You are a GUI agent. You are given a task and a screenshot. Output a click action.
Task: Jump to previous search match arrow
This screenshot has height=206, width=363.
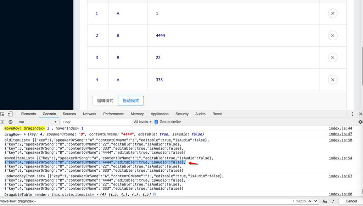tap(310, 201)
